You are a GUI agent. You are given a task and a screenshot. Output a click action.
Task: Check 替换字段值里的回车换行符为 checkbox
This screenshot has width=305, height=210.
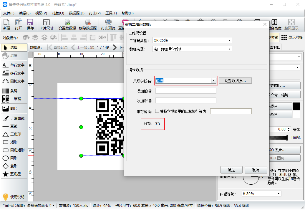click(x=157, y=111)
